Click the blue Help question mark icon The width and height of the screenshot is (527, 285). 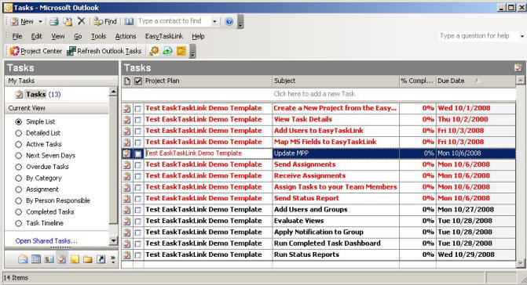point(229,22)
